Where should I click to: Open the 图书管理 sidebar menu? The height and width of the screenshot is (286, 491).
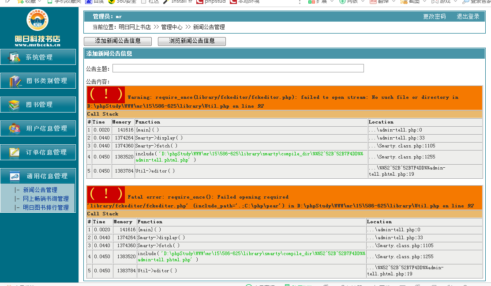[x=38, y=105]
